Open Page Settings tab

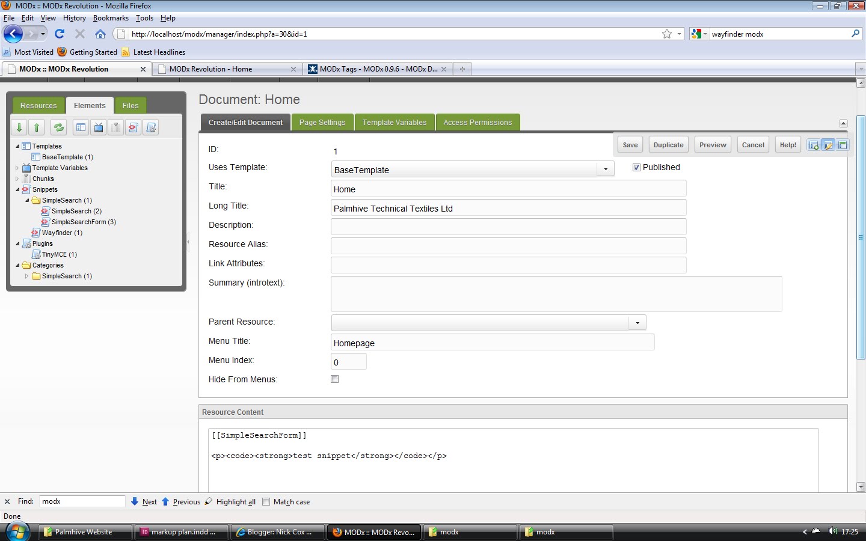322,123
